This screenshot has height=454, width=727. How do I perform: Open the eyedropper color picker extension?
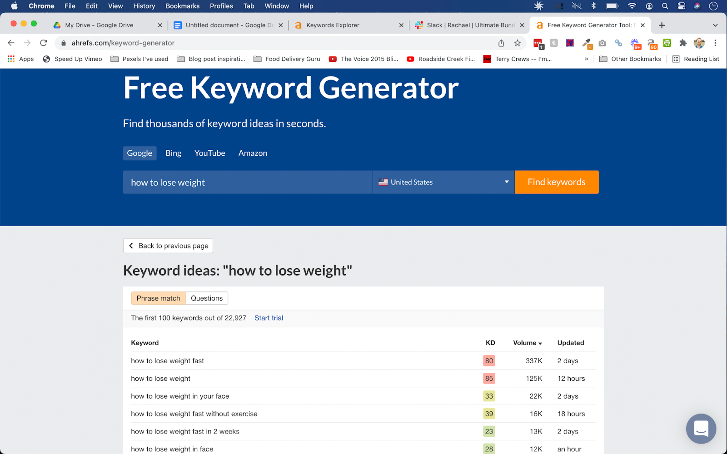[587, 43]
